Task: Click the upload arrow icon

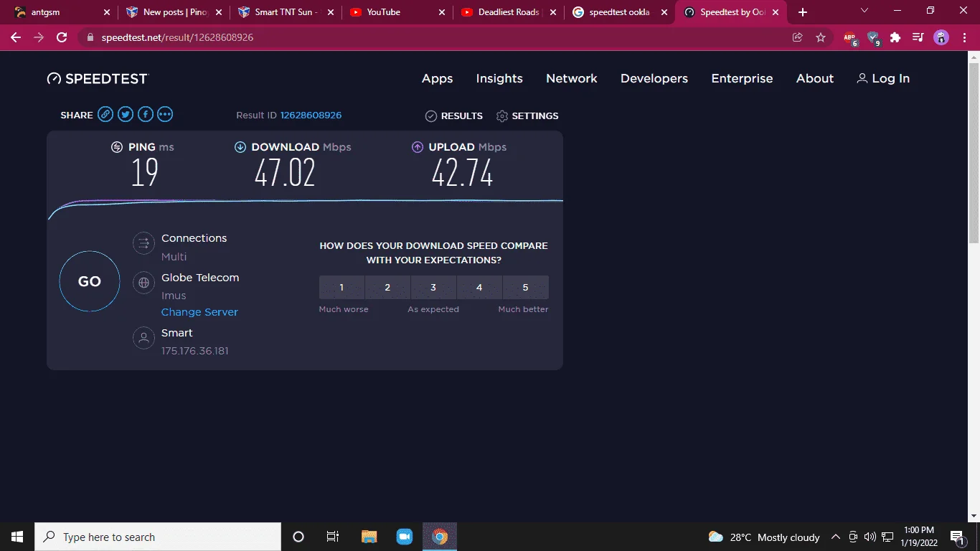Action: pos(418,147)
